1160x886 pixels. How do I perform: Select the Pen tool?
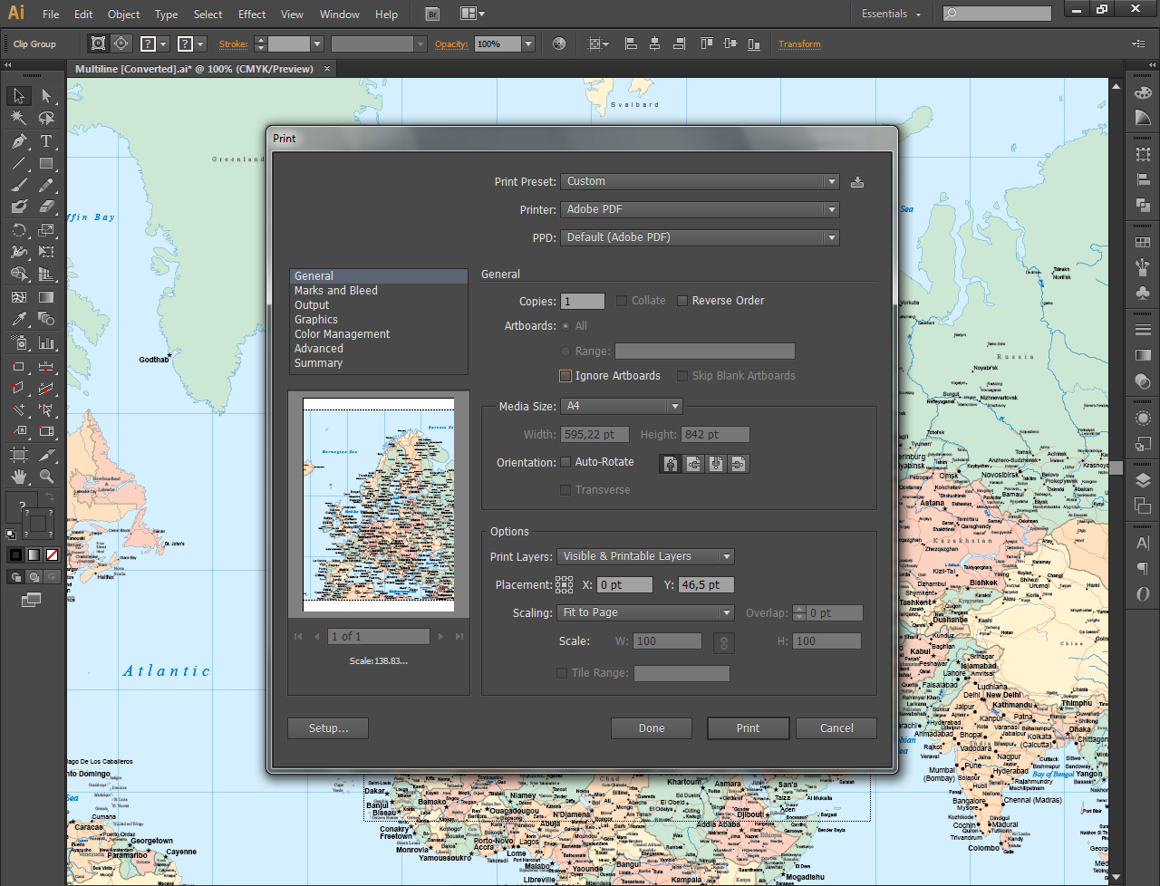18,140
